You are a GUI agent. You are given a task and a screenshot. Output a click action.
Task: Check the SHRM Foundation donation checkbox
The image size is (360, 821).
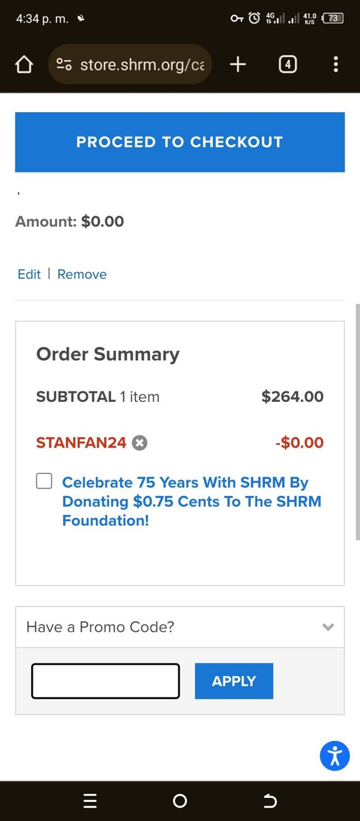point(44,481)
